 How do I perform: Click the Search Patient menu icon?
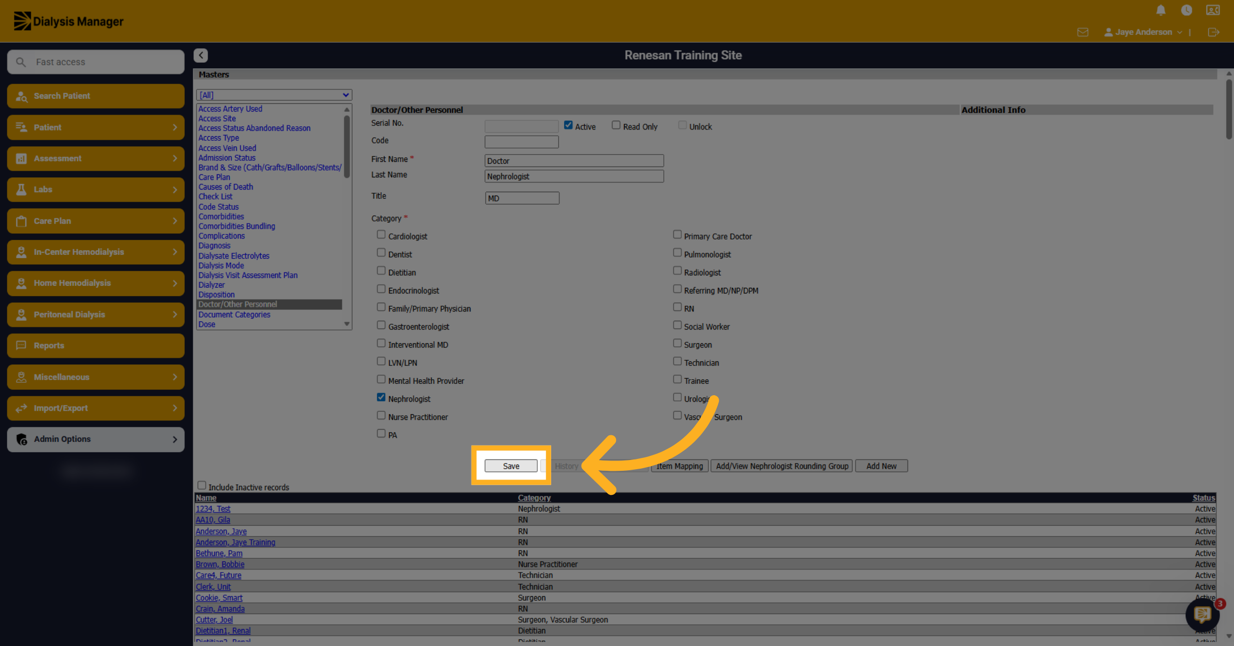pyautogui.click(x=21, y=96)
